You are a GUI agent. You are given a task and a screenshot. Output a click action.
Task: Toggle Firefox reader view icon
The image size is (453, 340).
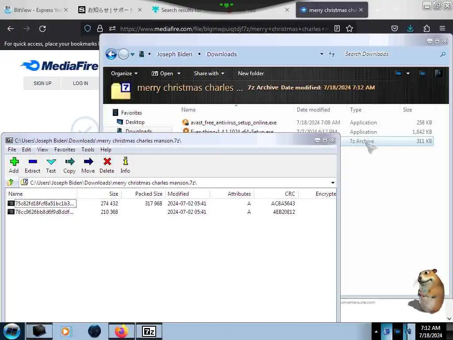[x=337, y=28]
